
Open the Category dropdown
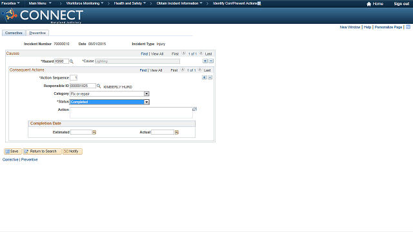click(146, 94)
